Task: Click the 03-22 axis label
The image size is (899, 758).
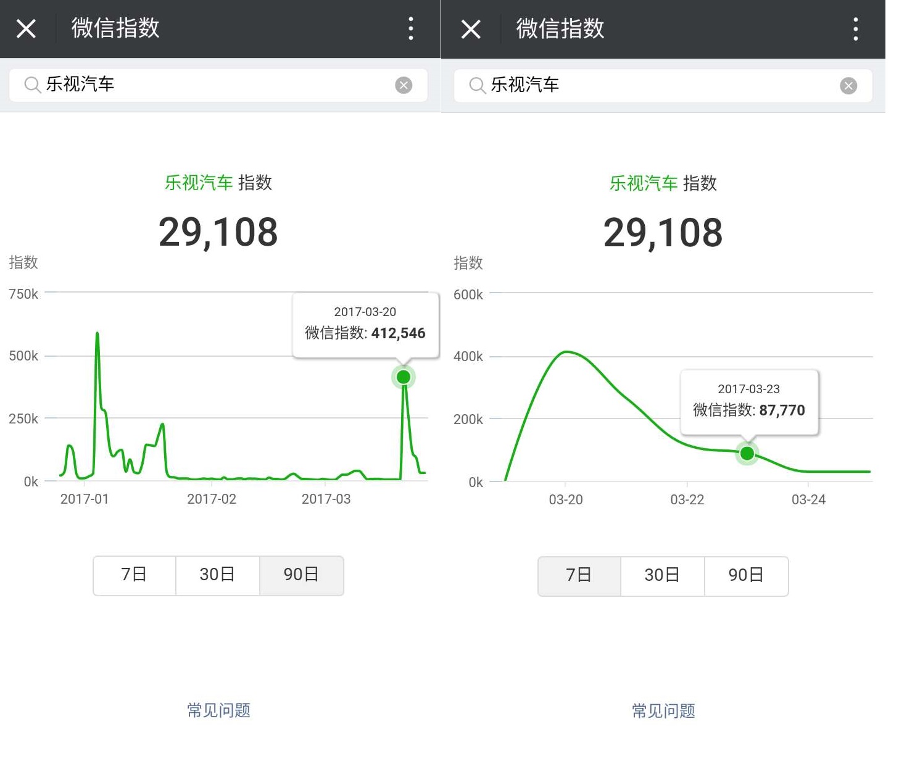Action: (687, 499)
